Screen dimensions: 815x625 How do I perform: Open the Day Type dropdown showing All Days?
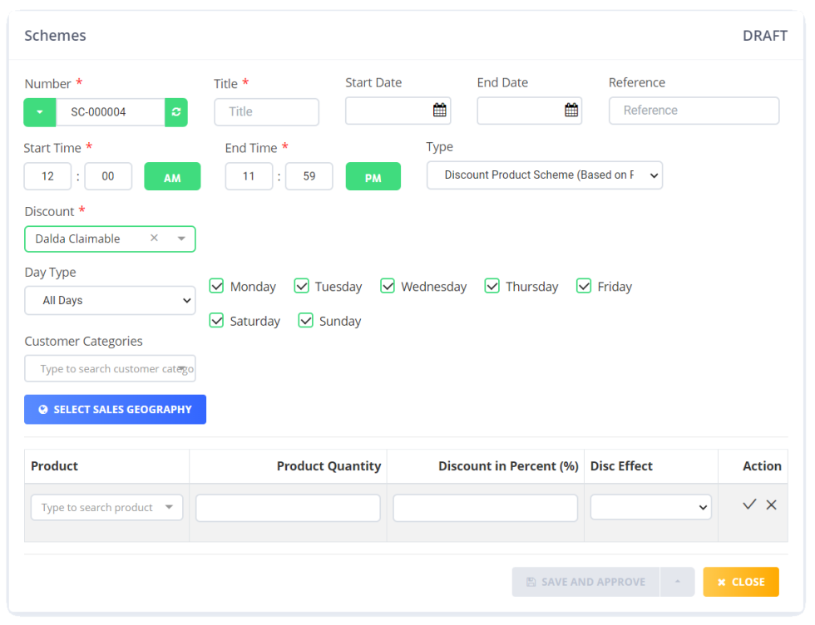[x=110, y=300]
